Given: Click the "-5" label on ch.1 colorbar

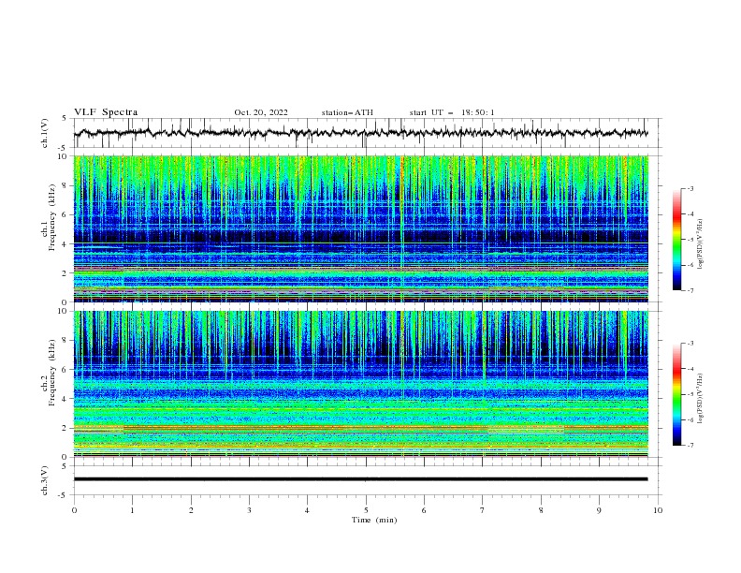Looking at the screenshot, I should (x=690, y=240).
